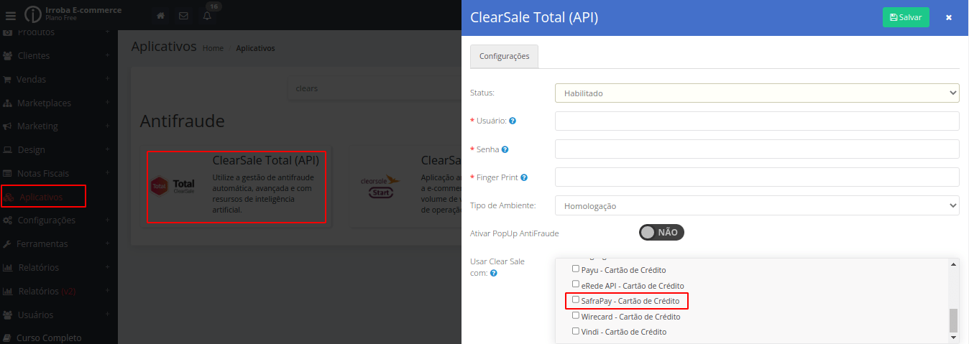Click payment list scroll down arrow
This screenshot has height=344, width=969.
coord(954,338)
